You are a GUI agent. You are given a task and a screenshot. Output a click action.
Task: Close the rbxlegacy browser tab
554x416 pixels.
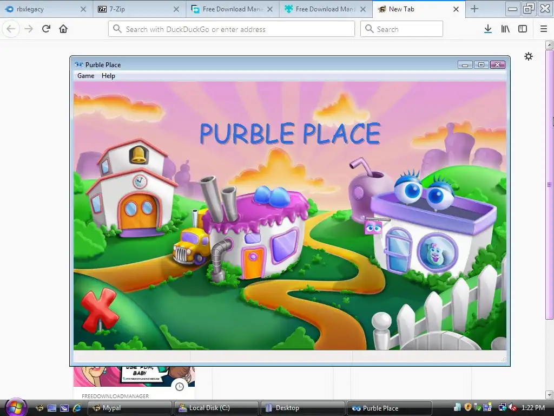point(83,9)
